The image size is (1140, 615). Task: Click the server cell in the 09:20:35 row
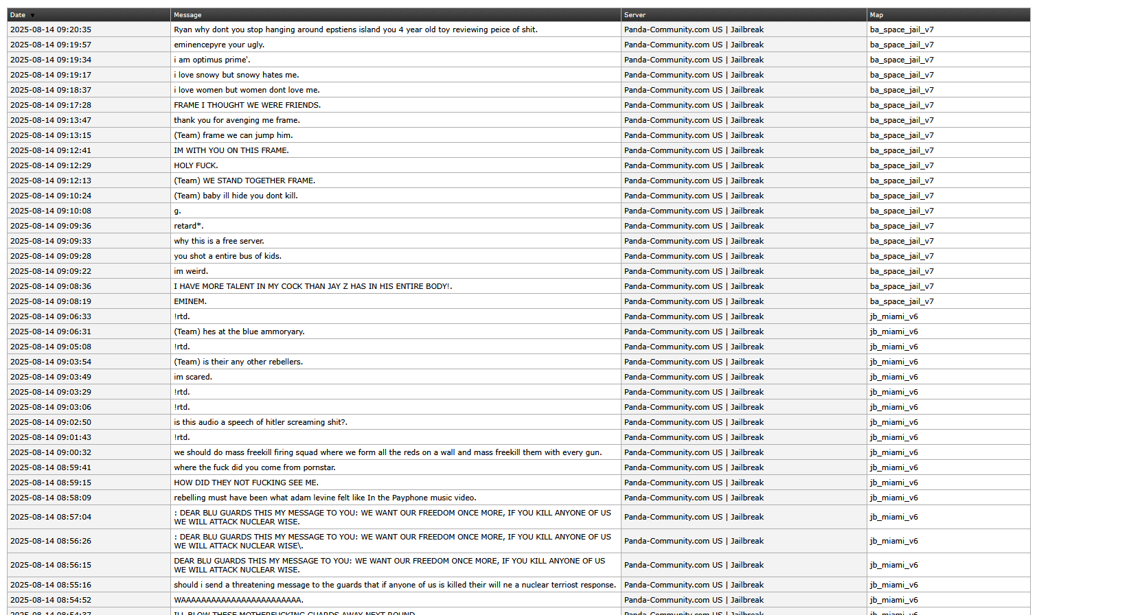(694, 30)
